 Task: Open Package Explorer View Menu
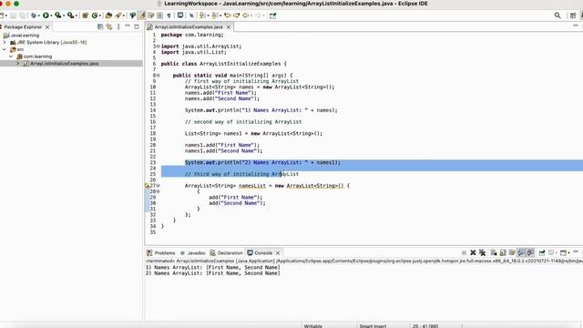[118, 26]
